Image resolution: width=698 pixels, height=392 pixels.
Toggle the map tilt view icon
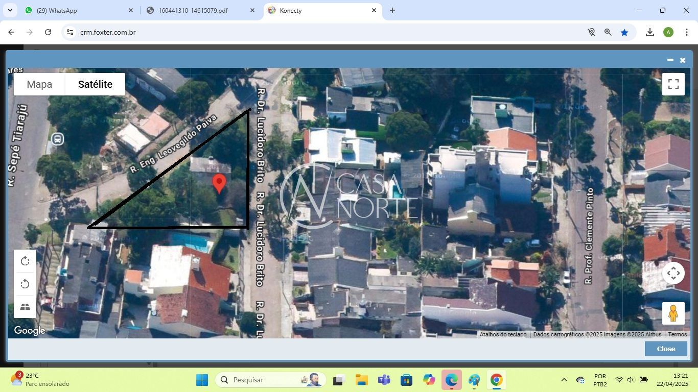[25, 307]
